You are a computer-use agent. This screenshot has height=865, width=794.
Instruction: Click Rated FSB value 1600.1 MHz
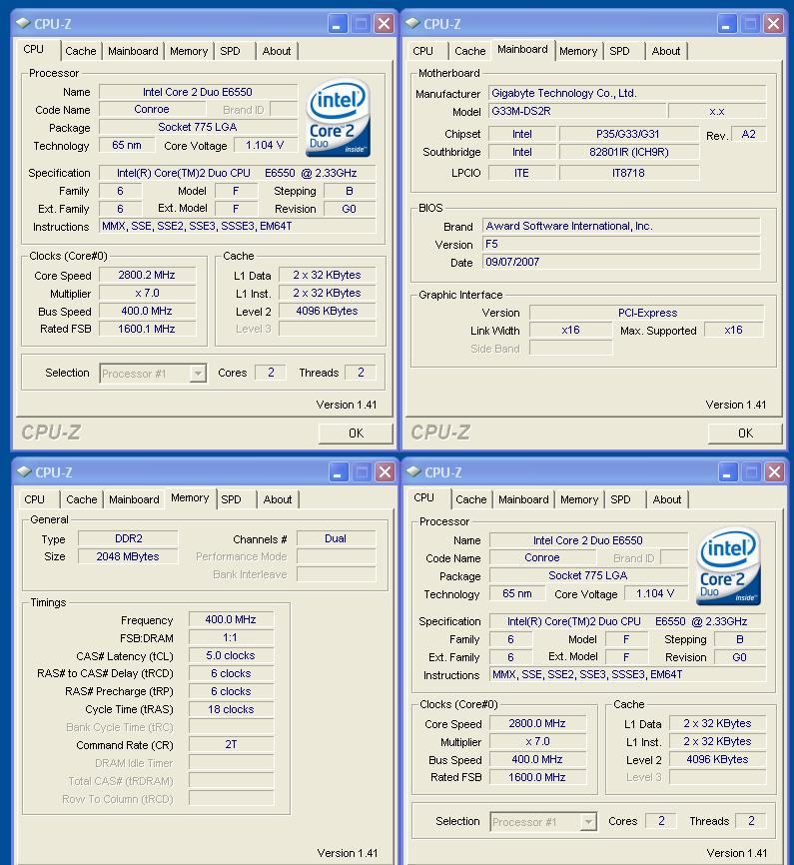click(147, 329)
